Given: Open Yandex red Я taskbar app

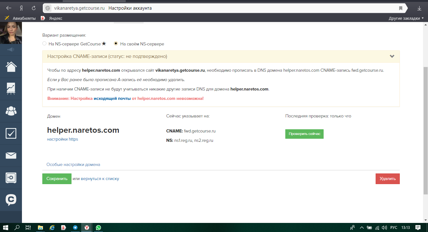Looking at the screenshot, I should click(x=64, y=228).
